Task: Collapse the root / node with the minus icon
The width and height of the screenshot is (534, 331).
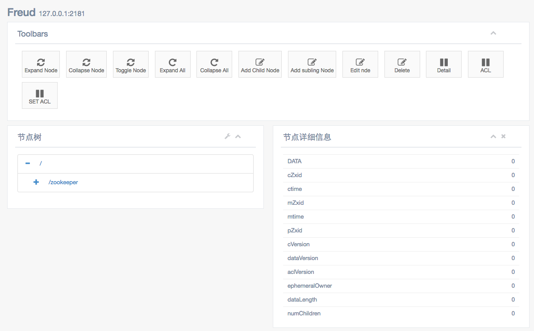Action: (x=28, y=163)
